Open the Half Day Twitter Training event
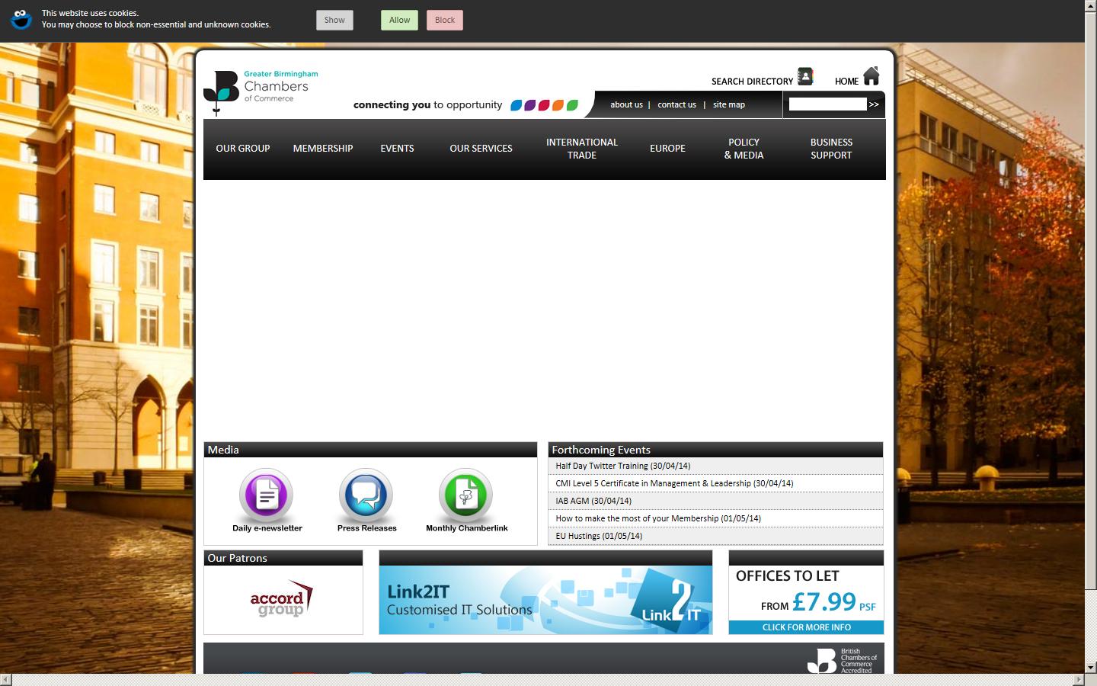1097x686 pixels. pos(623,466)
